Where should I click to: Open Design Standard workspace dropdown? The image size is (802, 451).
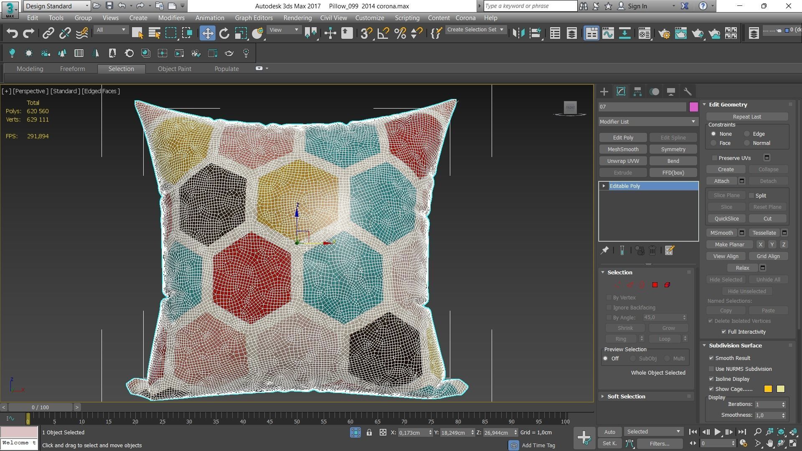57,6
